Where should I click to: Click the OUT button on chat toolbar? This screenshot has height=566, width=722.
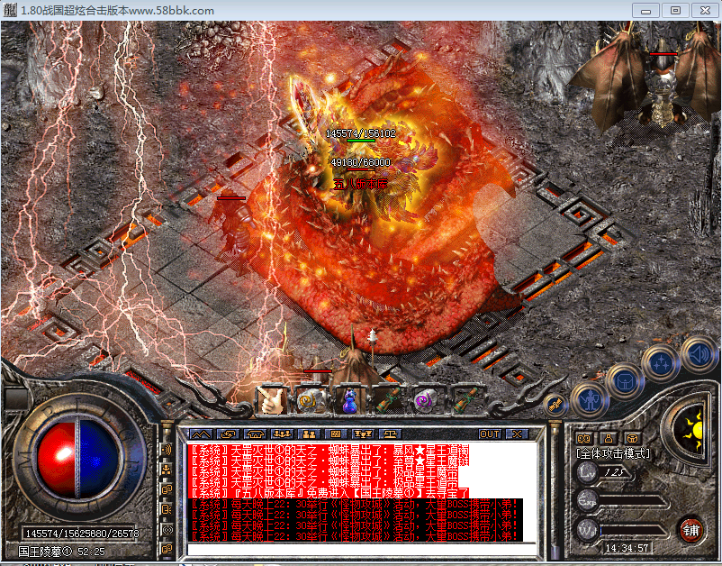pyautogui.click(x=490, y=434)
